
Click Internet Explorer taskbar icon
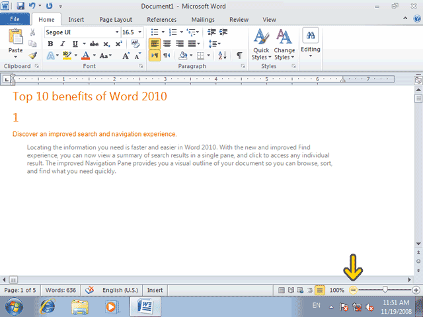click(x=48, y=306)
